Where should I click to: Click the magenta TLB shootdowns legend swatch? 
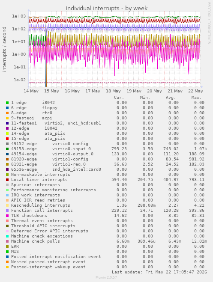point(7,216)
